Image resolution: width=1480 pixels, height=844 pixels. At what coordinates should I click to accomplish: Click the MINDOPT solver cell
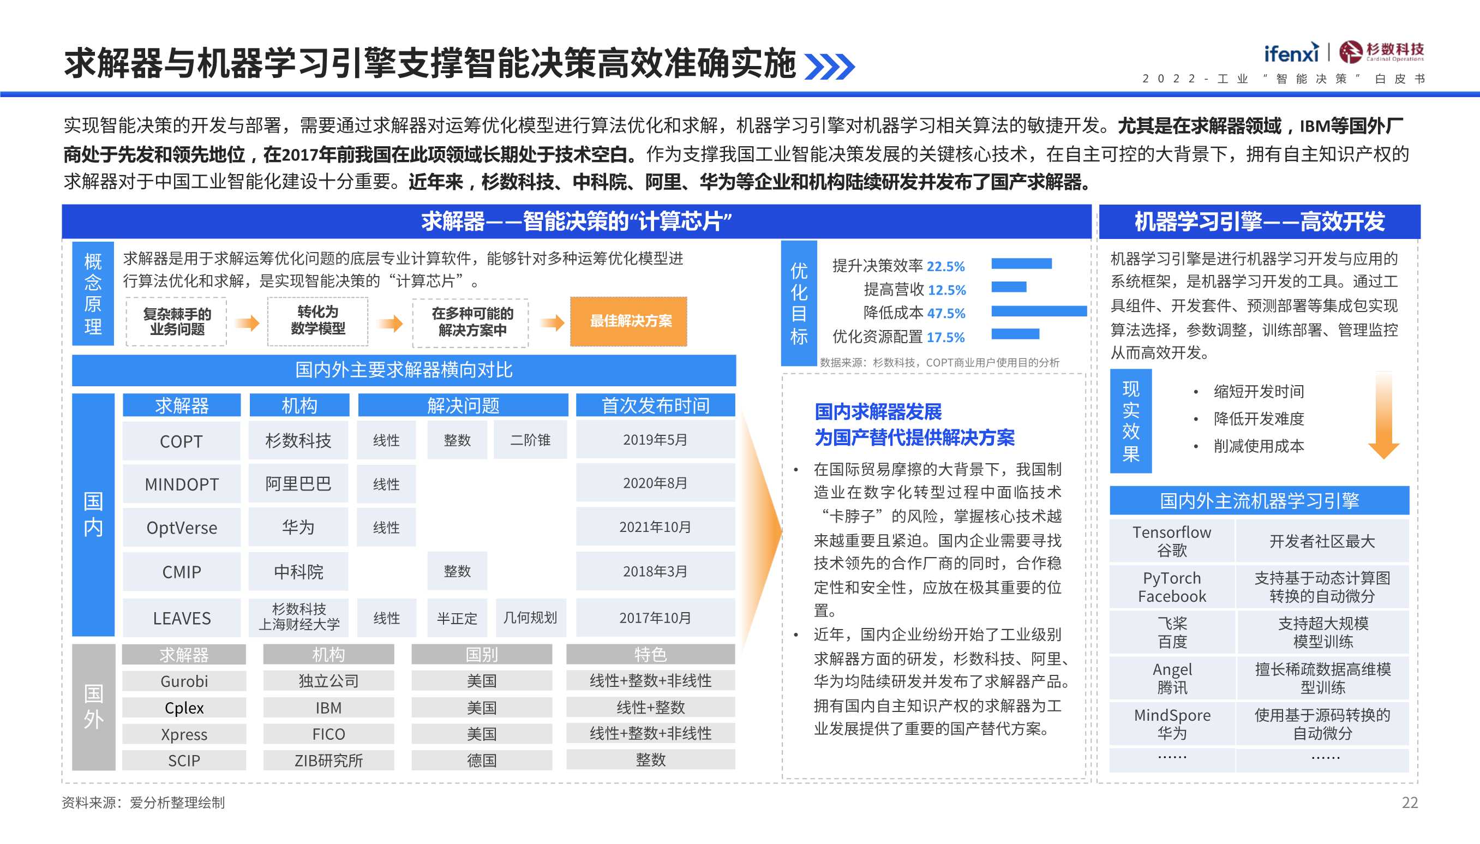(181, 484)
